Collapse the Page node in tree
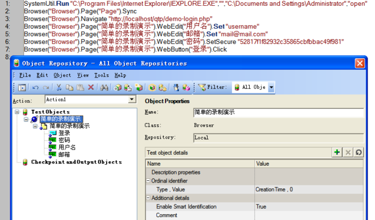Screen dimensions: 375x220 point(35,126)
